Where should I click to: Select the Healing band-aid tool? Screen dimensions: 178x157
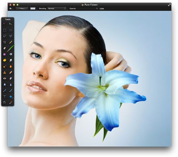(x=11, y=72)
